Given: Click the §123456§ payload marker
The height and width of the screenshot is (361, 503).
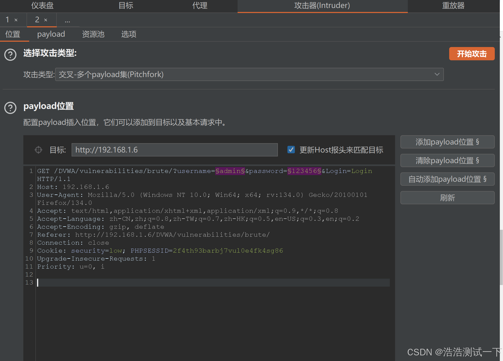Looking at the screenshot, I should [304, 171].
